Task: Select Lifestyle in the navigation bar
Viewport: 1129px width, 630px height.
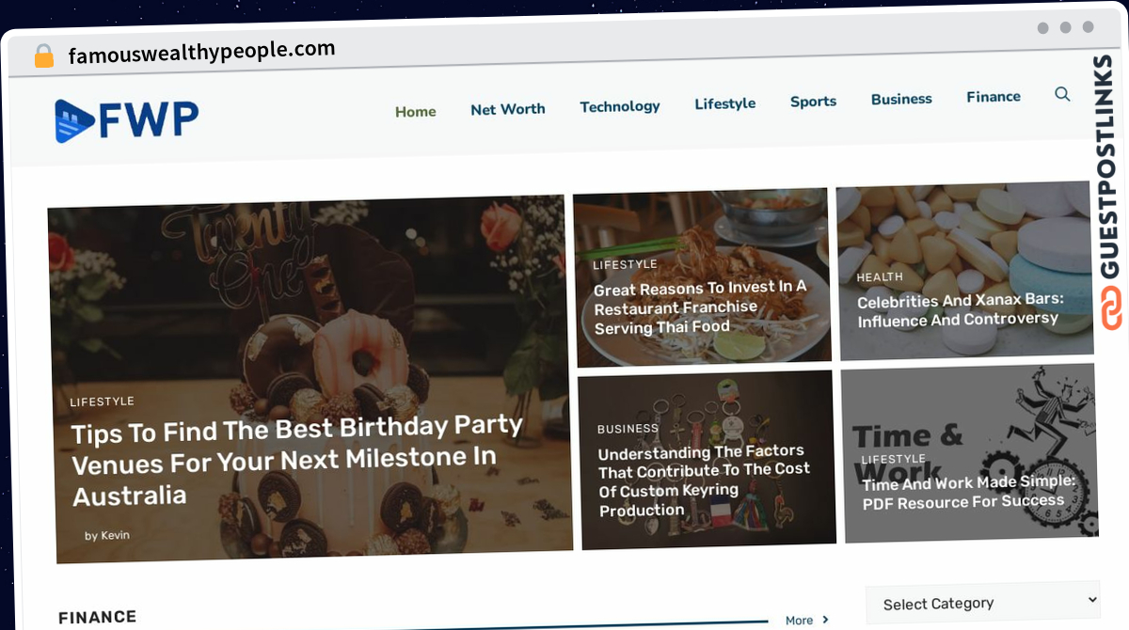Action: [725, 103]
